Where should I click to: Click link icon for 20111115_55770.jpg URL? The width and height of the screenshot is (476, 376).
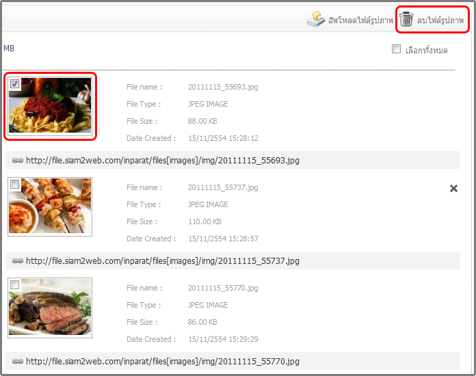pos(18,361)
